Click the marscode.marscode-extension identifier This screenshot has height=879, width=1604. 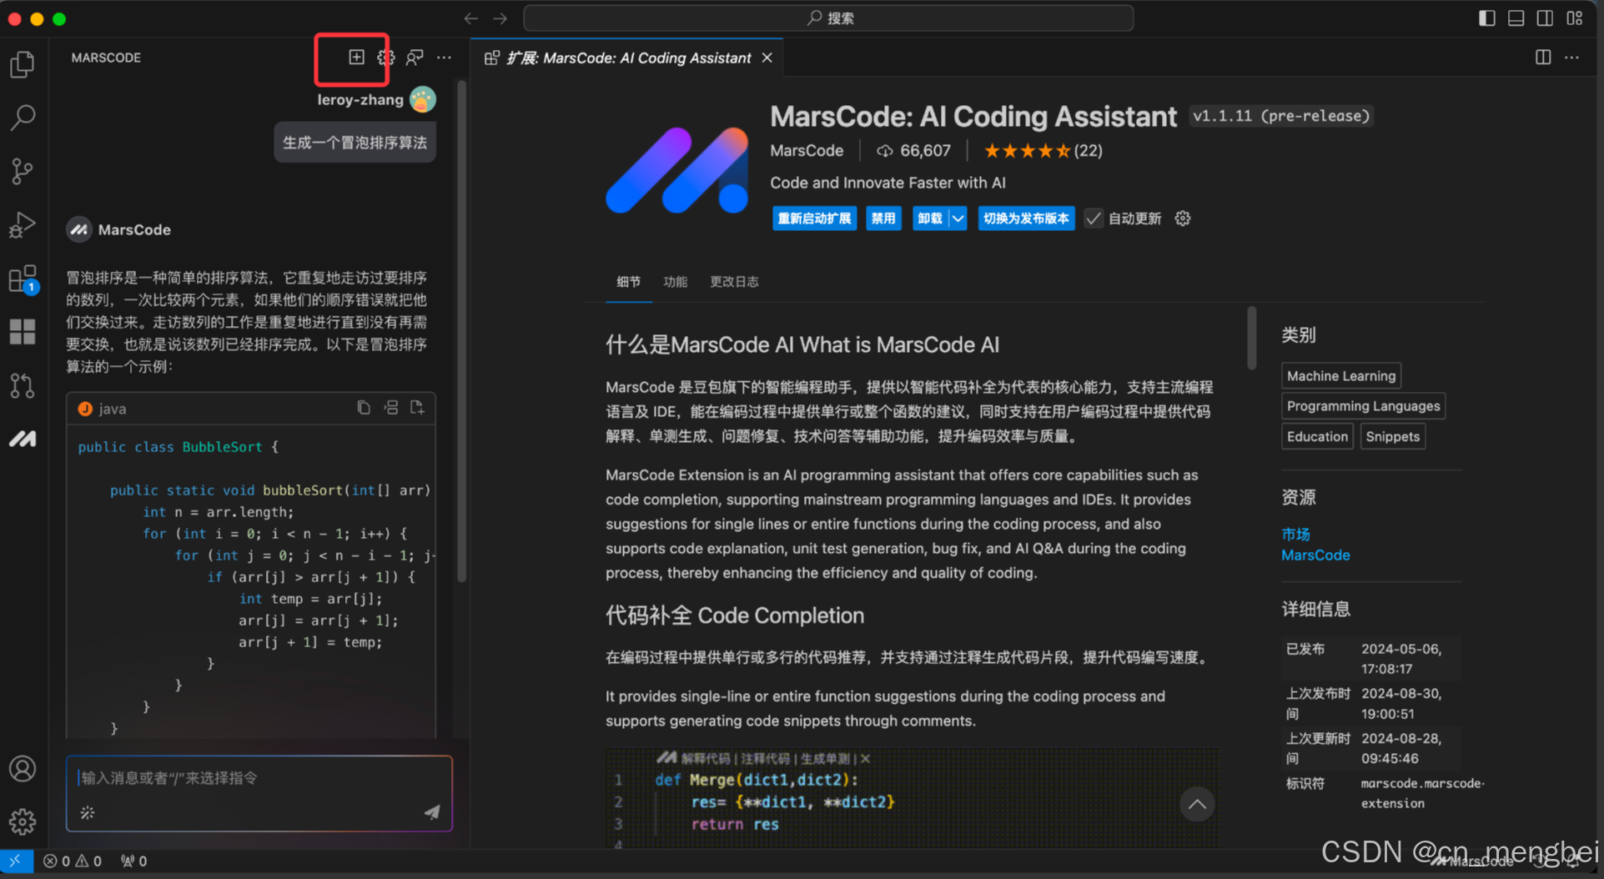coord(1422,793)
